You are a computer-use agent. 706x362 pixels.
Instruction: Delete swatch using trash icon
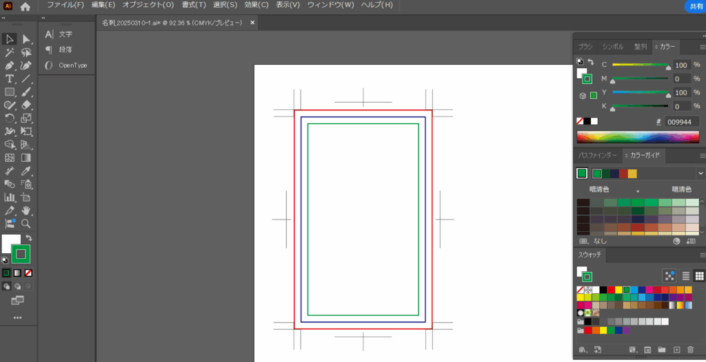pyautogui.click(x=690, y=350)
